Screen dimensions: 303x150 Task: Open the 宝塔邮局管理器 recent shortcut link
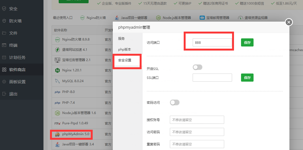coord(218,18)
